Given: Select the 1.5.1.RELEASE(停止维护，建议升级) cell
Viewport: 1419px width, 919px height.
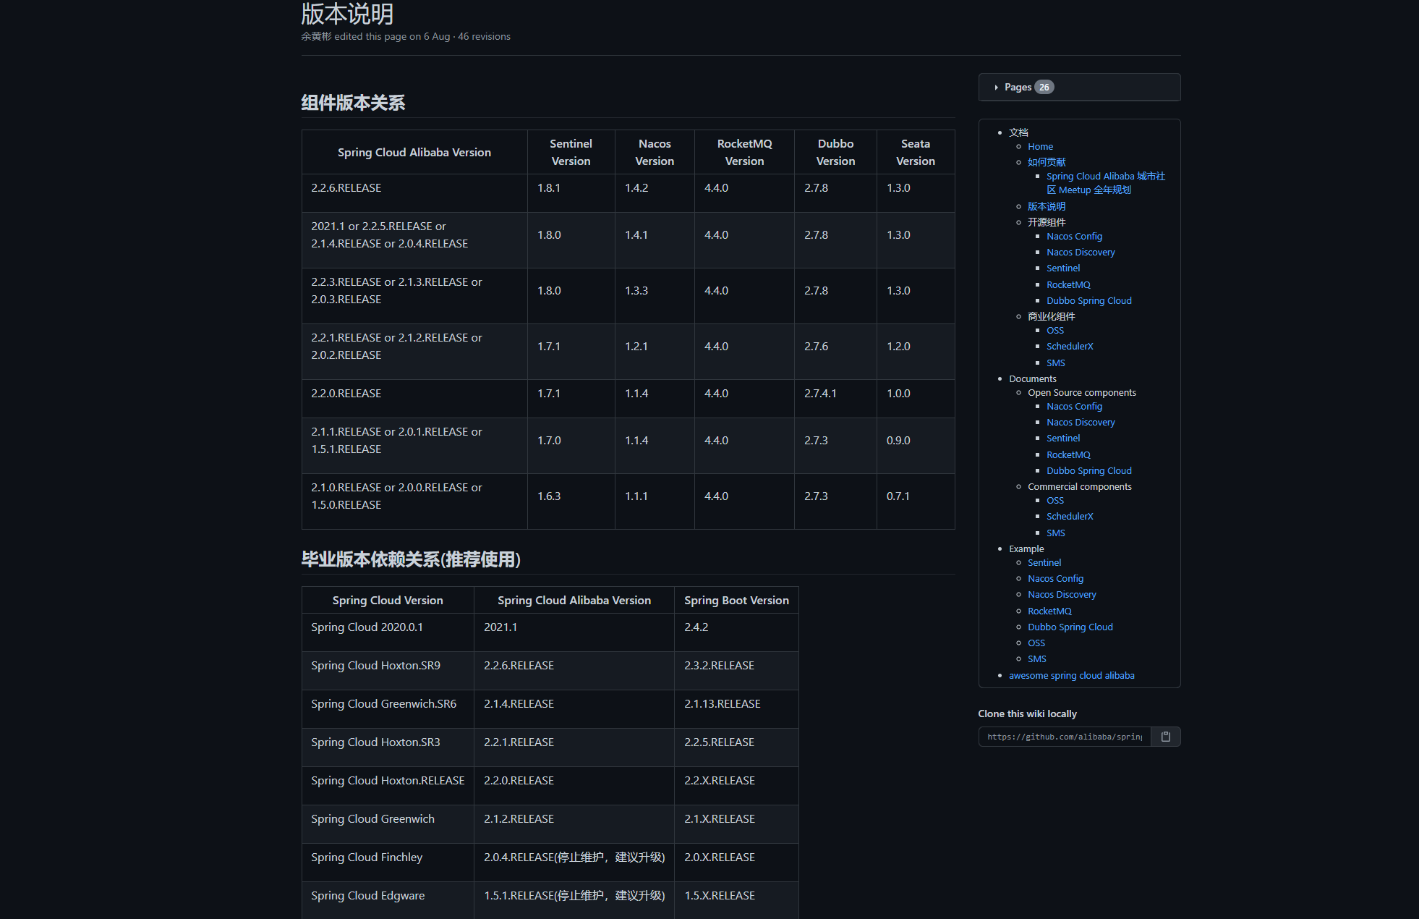Looking at the screenshot, I should (x=574, y=900).
